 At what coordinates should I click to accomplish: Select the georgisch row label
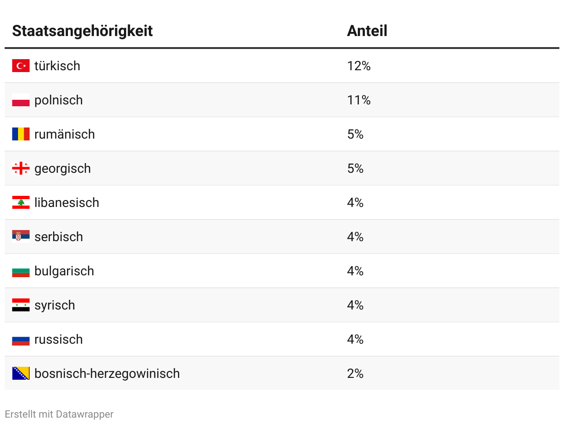[x=62, y=168]
